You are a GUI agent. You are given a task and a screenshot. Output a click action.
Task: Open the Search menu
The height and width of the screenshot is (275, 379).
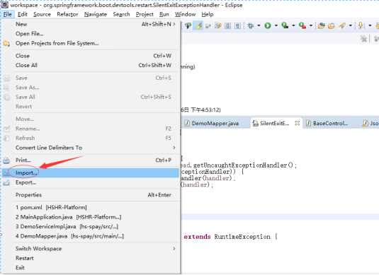[121, 14]
